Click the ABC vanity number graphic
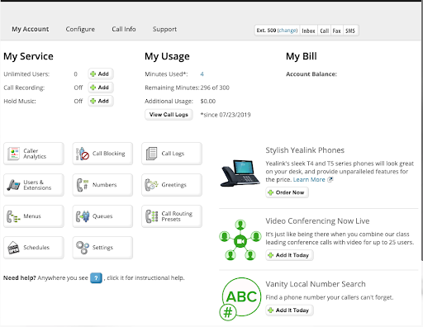Image resolution: width=423 pixels, height=327 pixels. pyautogui.click(x=240, y=299)
